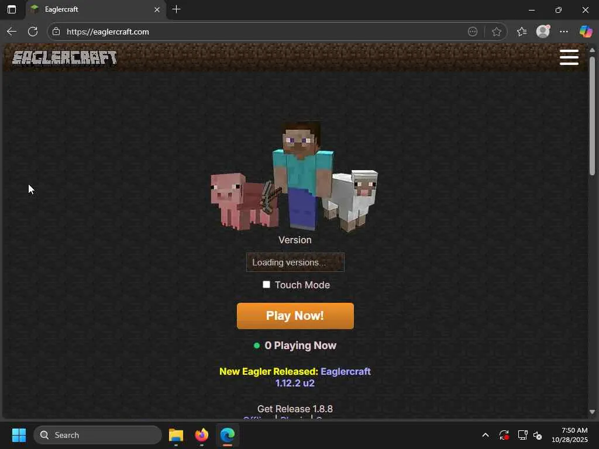Viewport: 599px width, 449px height.
Task: Open the hamburger menu on Eaglercraft page
Action: [569, 57]
